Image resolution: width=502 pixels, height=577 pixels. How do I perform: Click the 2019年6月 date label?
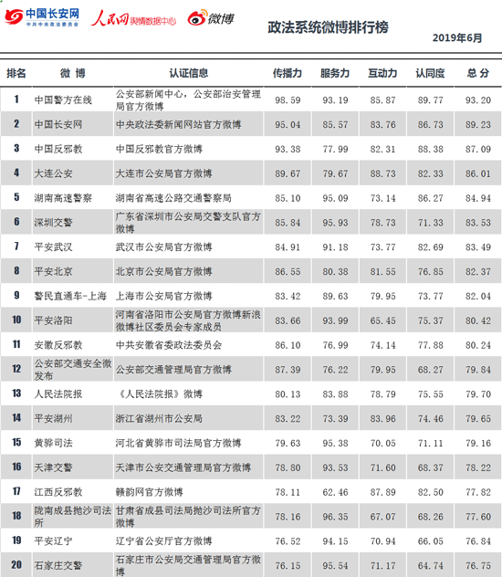pyautogui.click(x=457, y=38)
